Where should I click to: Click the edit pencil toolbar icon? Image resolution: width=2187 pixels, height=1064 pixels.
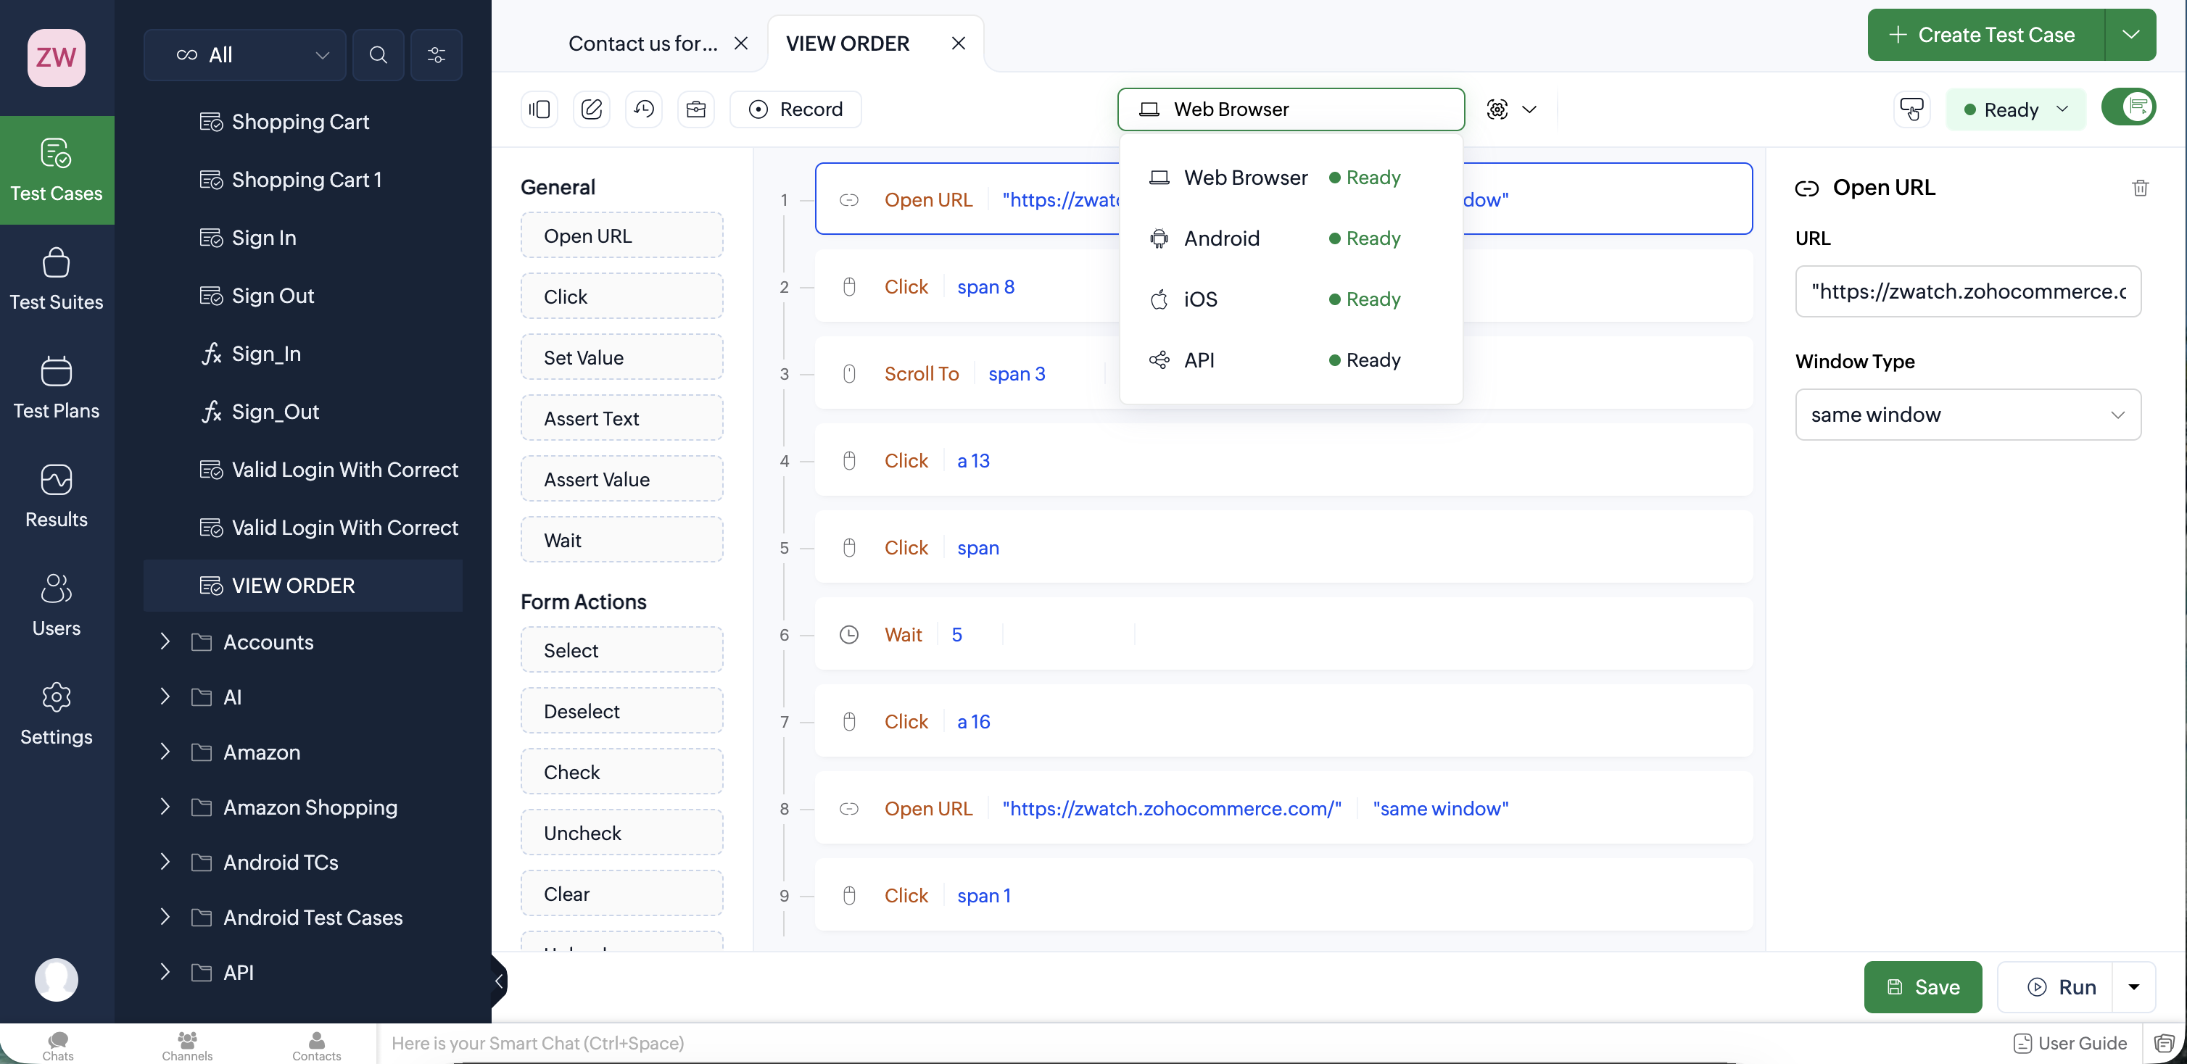pos(592,109)
